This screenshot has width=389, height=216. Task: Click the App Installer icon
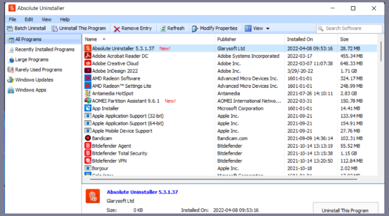coord(88,108)
